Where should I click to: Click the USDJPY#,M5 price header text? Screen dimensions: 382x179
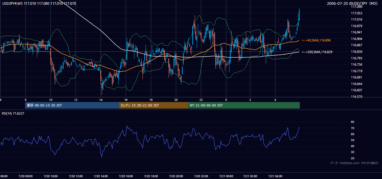39,4
